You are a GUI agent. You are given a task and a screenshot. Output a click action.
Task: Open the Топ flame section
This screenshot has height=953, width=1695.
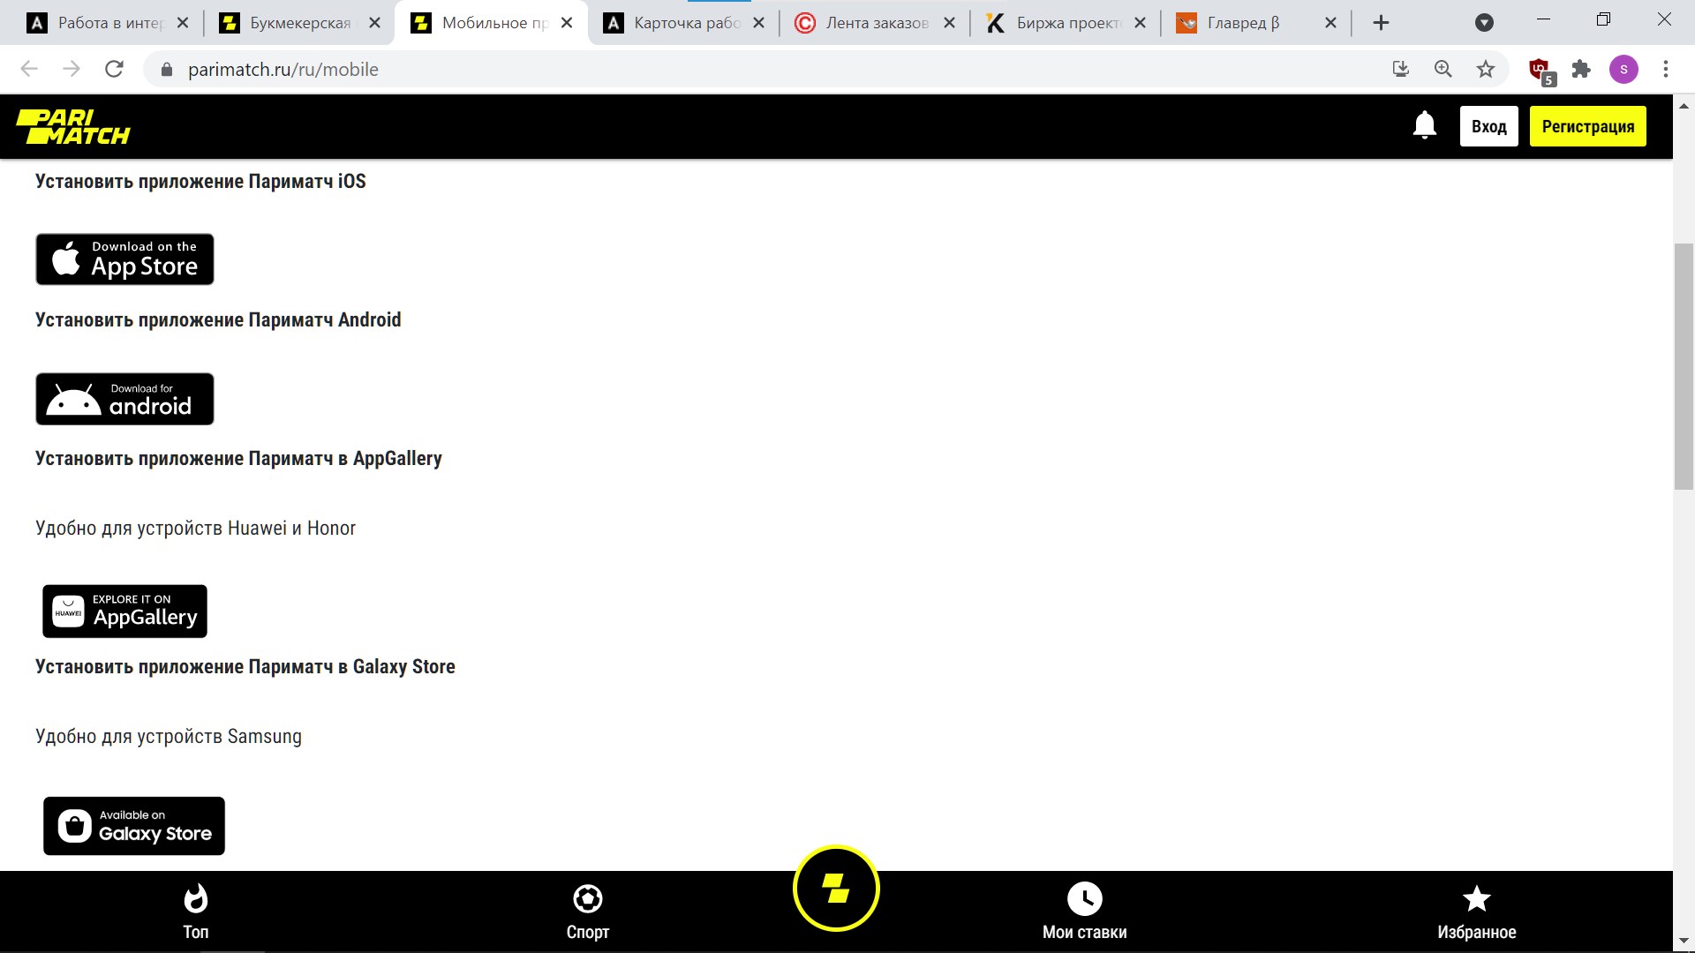pos(195,912)
